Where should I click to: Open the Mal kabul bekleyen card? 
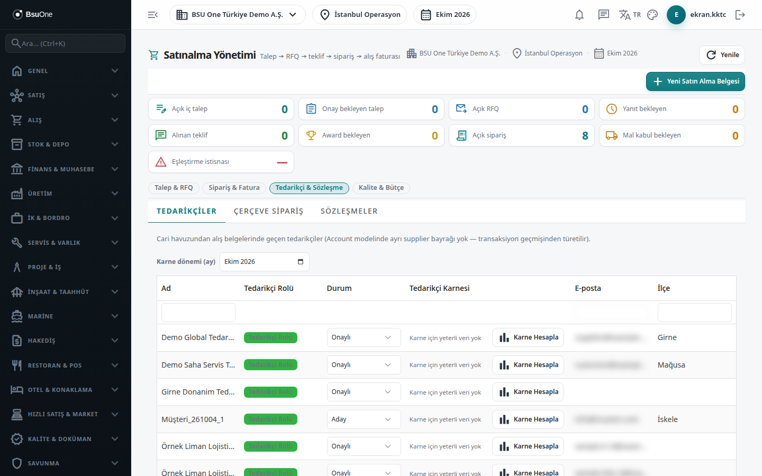[x=672, y=135]
